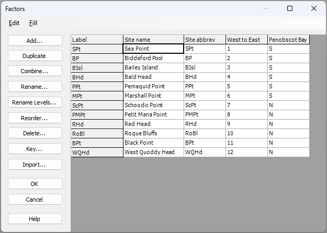Close the Factors window
The image size is (327, 233).
coord(313,8)
